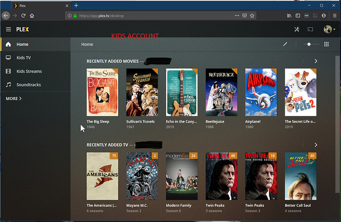Open Modern Family poster
Image resolution: width=341 pixels, height=222 pixels.
point(182,176)
